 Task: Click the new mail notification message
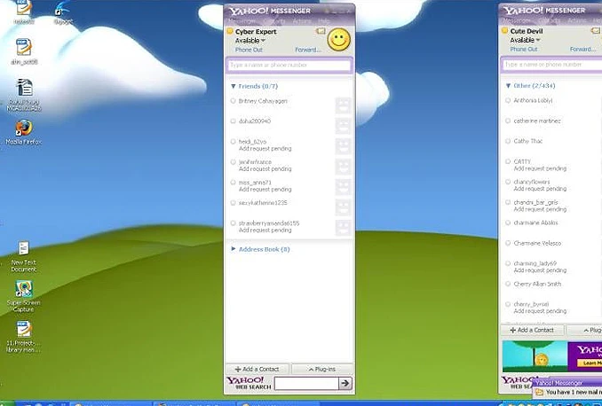tap(574, 392)
